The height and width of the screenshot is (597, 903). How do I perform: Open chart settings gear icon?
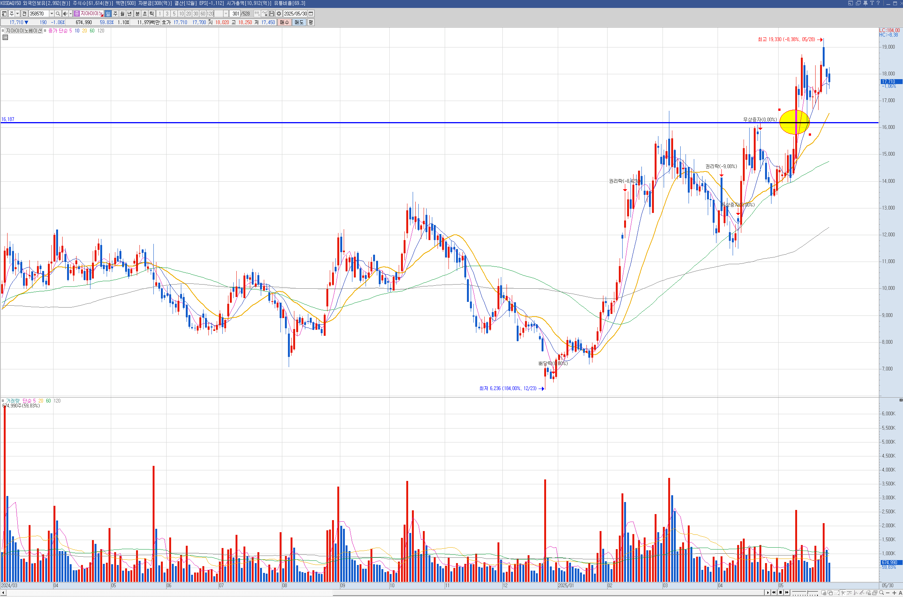(x=279, y=14)
